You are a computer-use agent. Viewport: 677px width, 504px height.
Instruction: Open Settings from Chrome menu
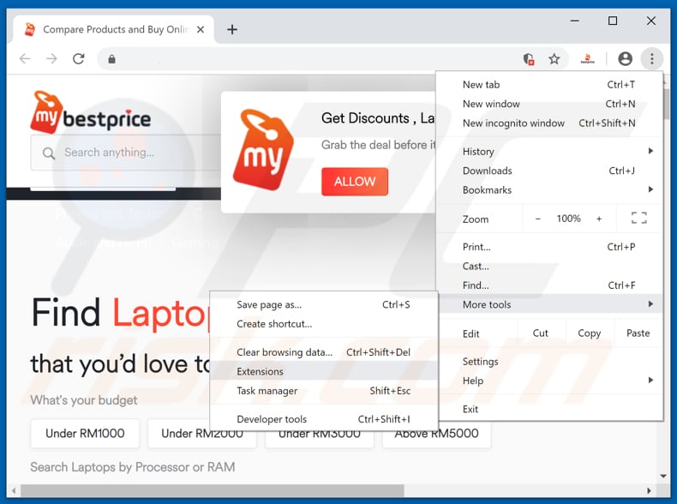point(548,362)
